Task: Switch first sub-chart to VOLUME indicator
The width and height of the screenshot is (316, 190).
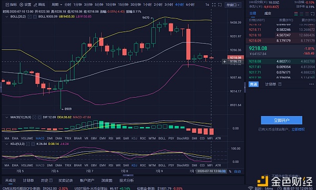Action: 27,139
